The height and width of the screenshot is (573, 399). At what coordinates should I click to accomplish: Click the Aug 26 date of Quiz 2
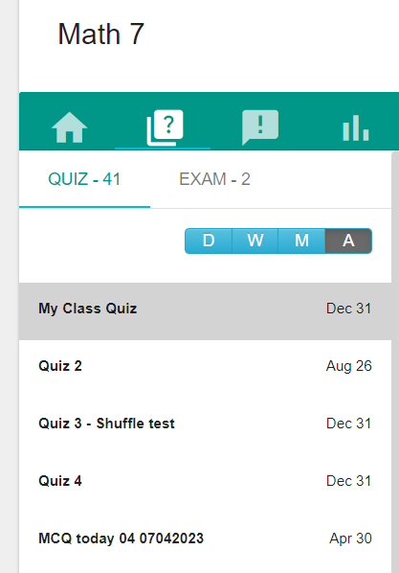[x=349, y=366]
